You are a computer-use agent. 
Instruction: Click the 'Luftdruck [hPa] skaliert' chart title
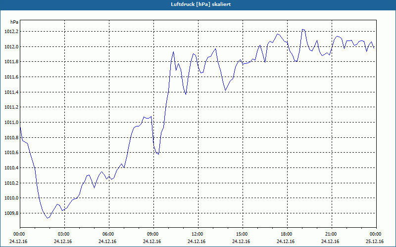(x=201, y=4)
